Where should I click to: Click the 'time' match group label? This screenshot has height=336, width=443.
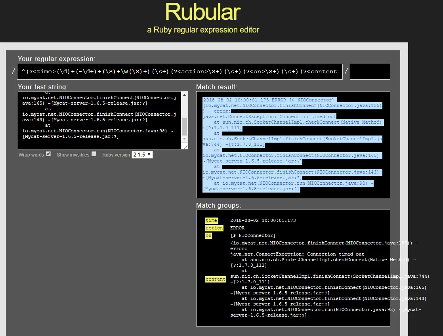pyautogui.click(x=211, y=220)
